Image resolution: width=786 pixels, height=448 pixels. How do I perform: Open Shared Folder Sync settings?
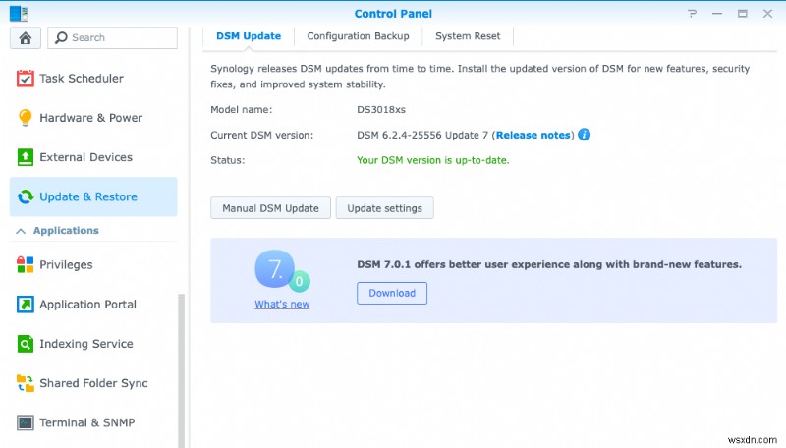pos(93,383)
